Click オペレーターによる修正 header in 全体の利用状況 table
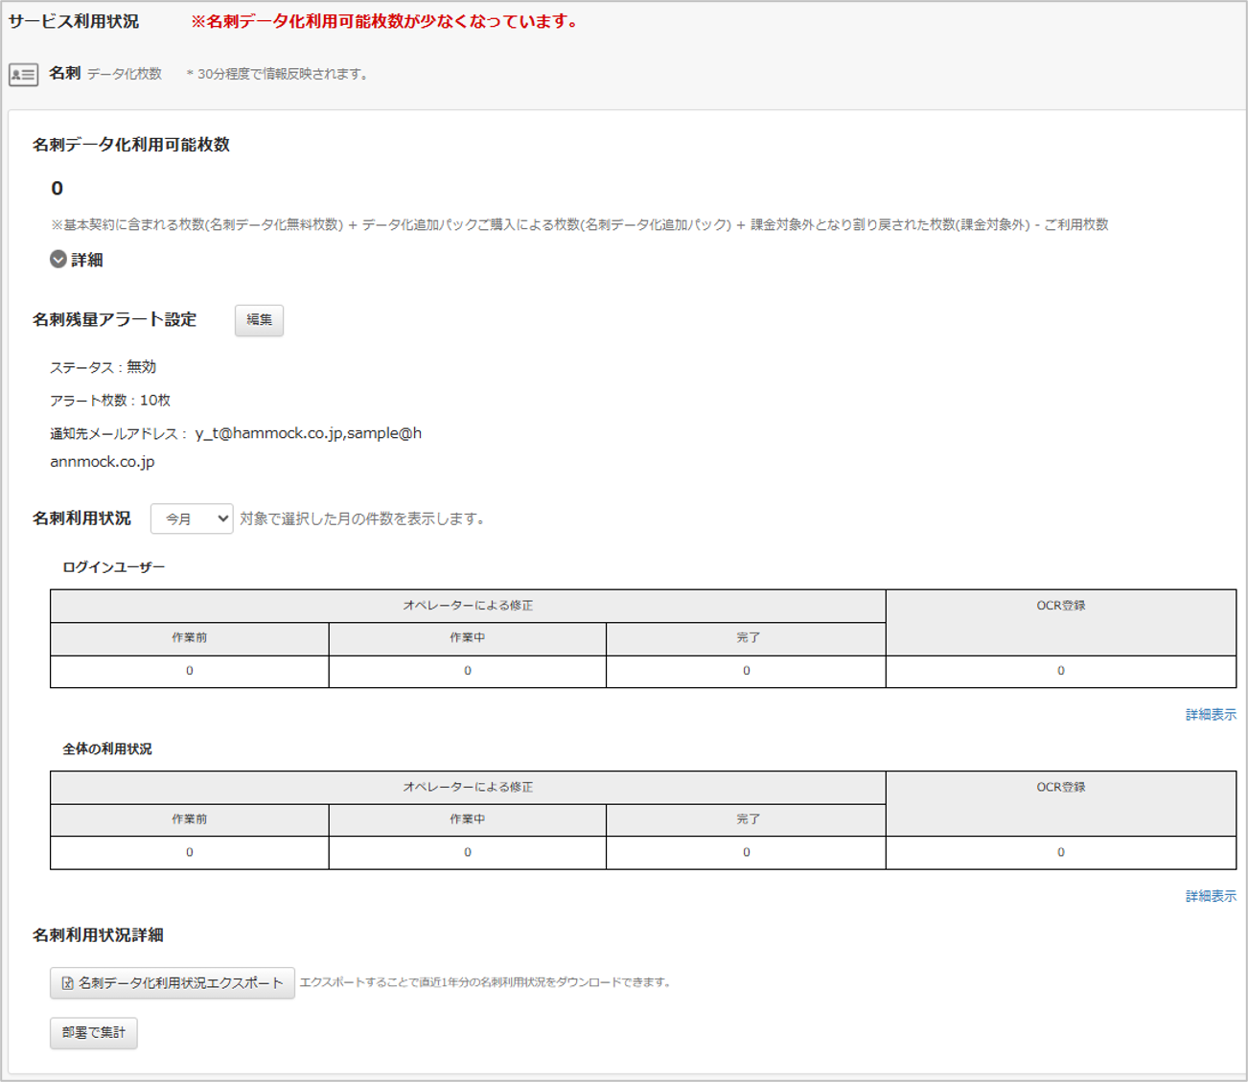Viewport: 1248px width, 1082px height. pyautogui.click(x=468, y=788)
